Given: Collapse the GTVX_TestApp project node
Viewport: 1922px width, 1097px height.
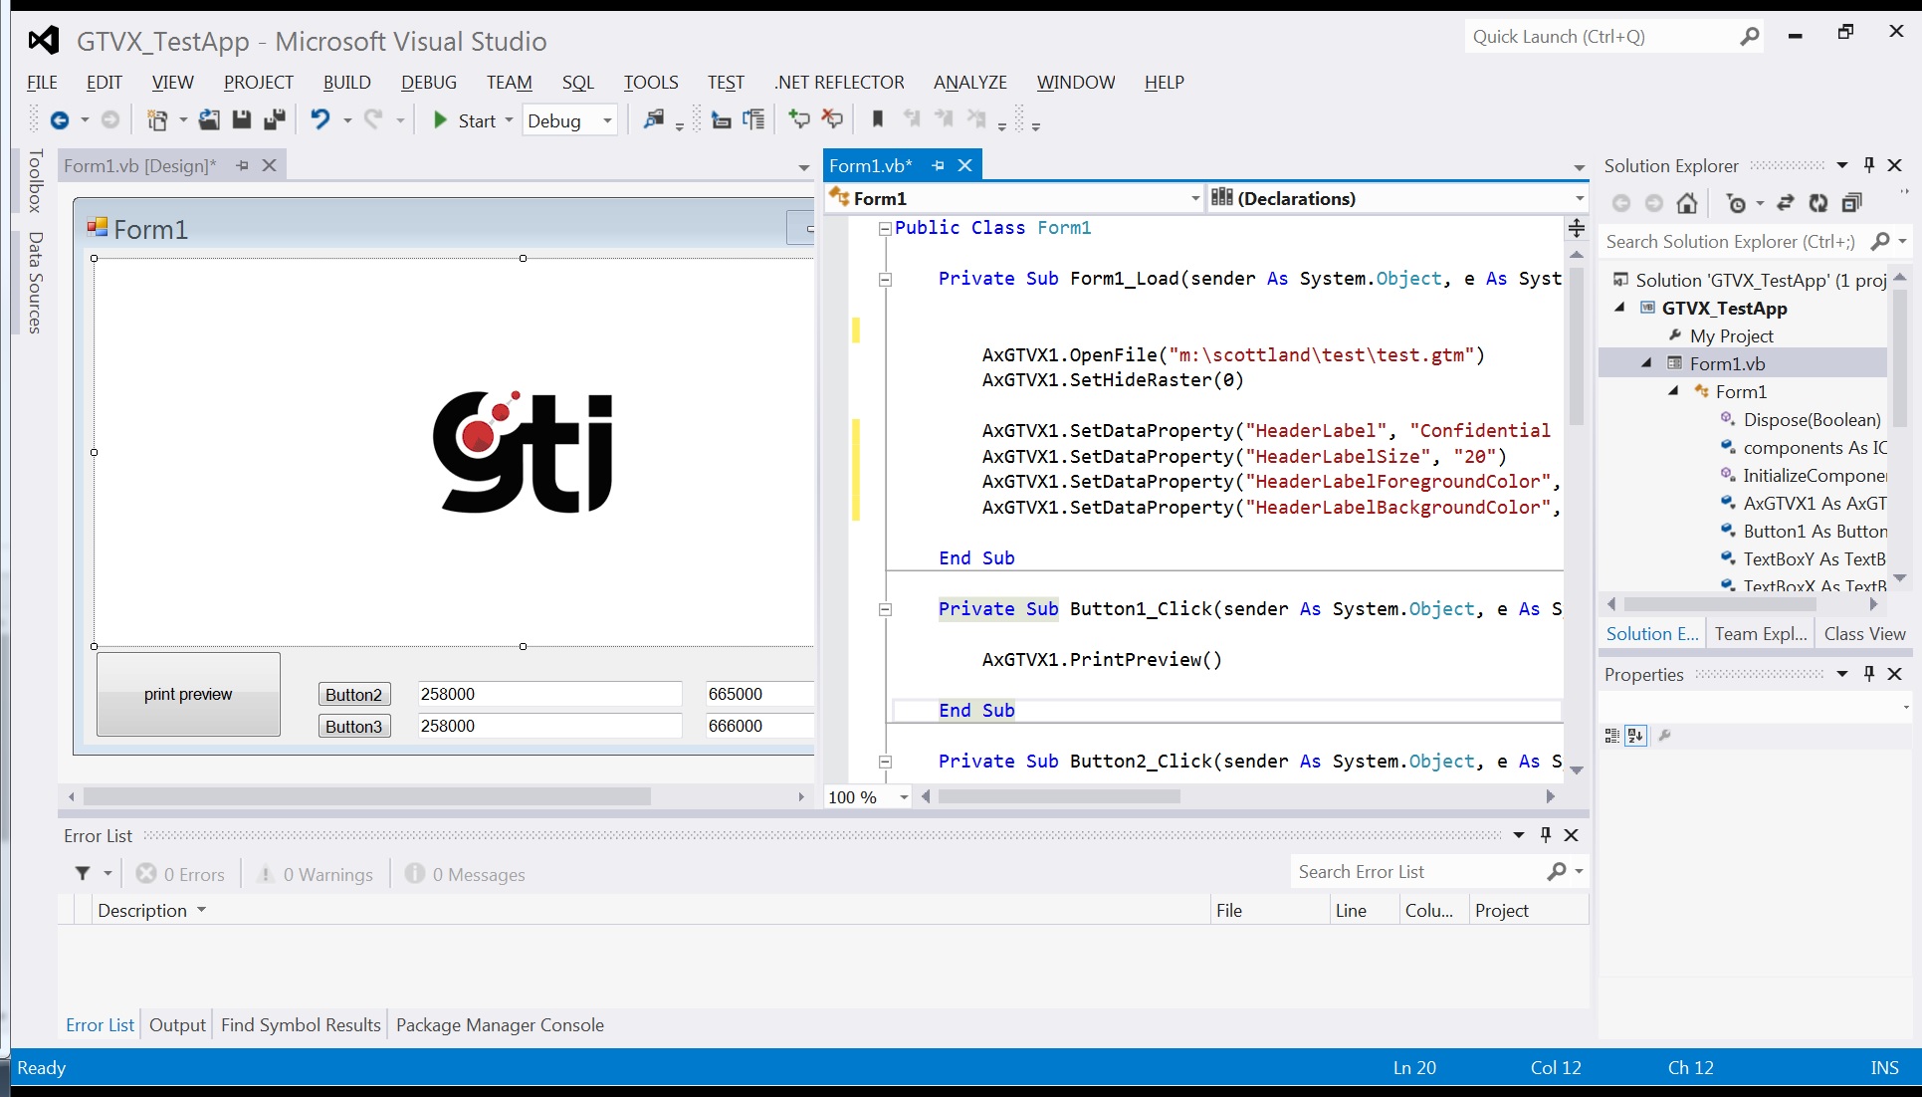Looking at the screenshot, I should coord(1619,308).
